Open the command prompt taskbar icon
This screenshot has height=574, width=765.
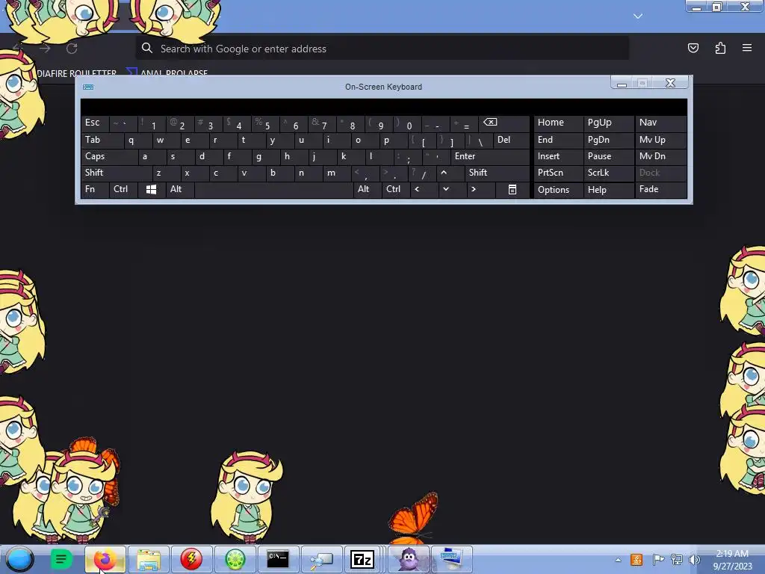[x=278, y=559]
